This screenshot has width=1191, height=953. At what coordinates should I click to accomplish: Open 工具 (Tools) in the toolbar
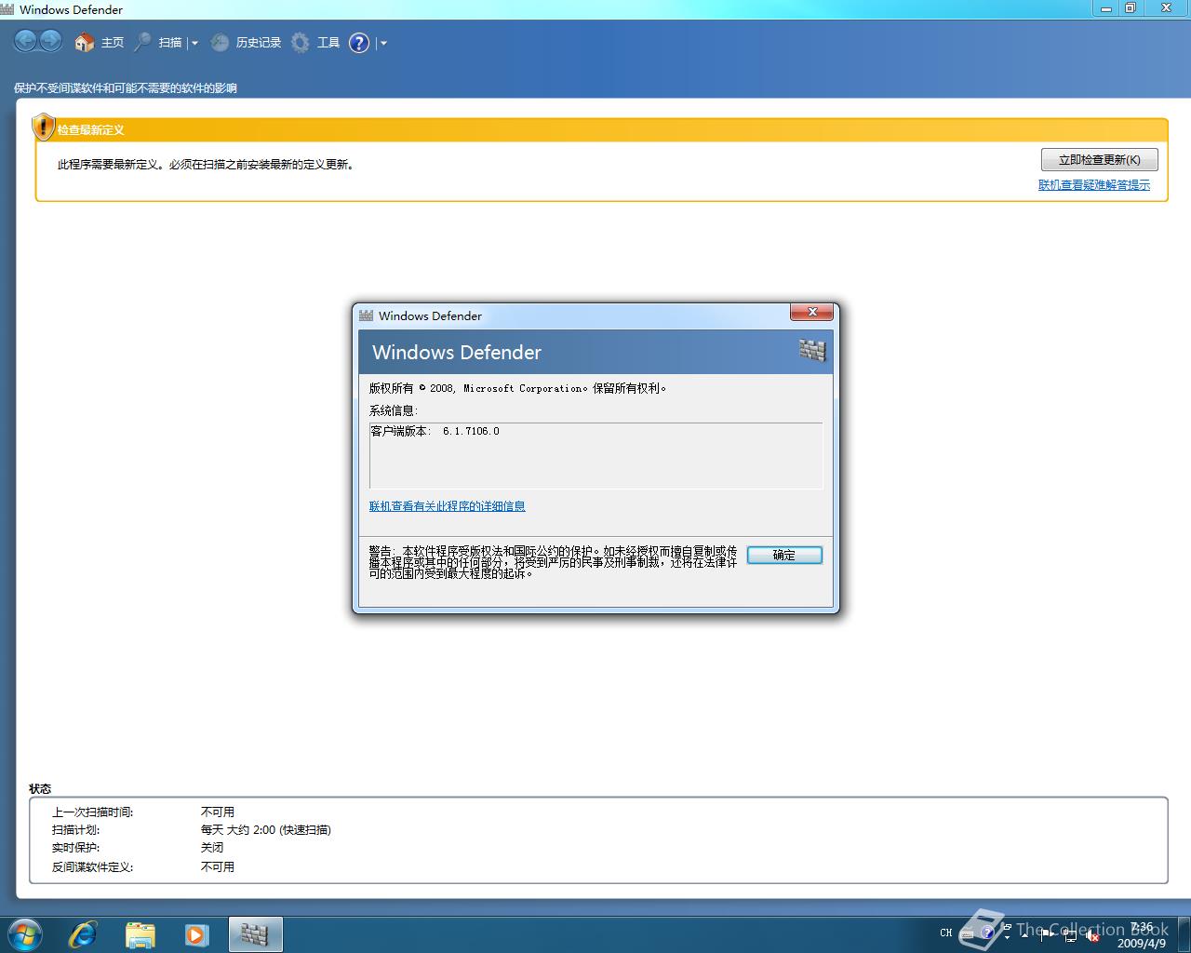pos(315,42)
